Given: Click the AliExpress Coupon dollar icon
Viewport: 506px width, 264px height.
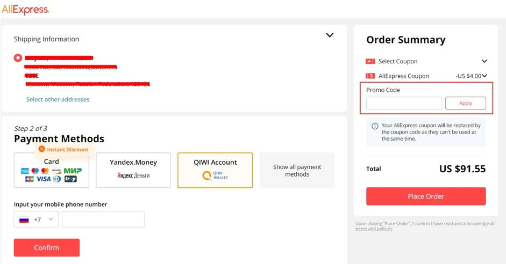Looking at the screenshot, I should [x=370, y=76].
